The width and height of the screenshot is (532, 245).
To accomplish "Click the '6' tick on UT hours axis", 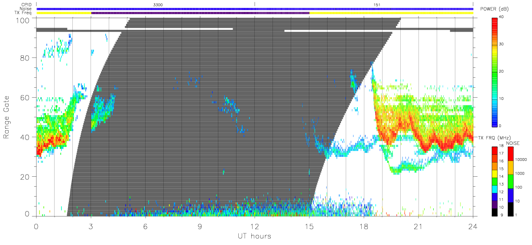I will (145, 226).
